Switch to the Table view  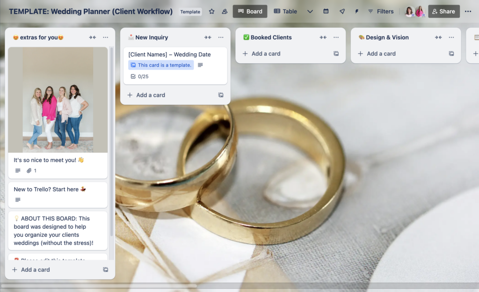pos(285,11)
